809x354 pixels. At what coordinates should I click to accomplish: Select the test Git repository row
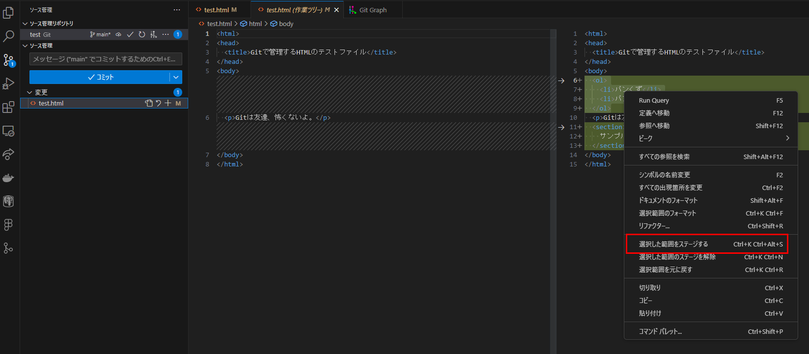[104, 34]
